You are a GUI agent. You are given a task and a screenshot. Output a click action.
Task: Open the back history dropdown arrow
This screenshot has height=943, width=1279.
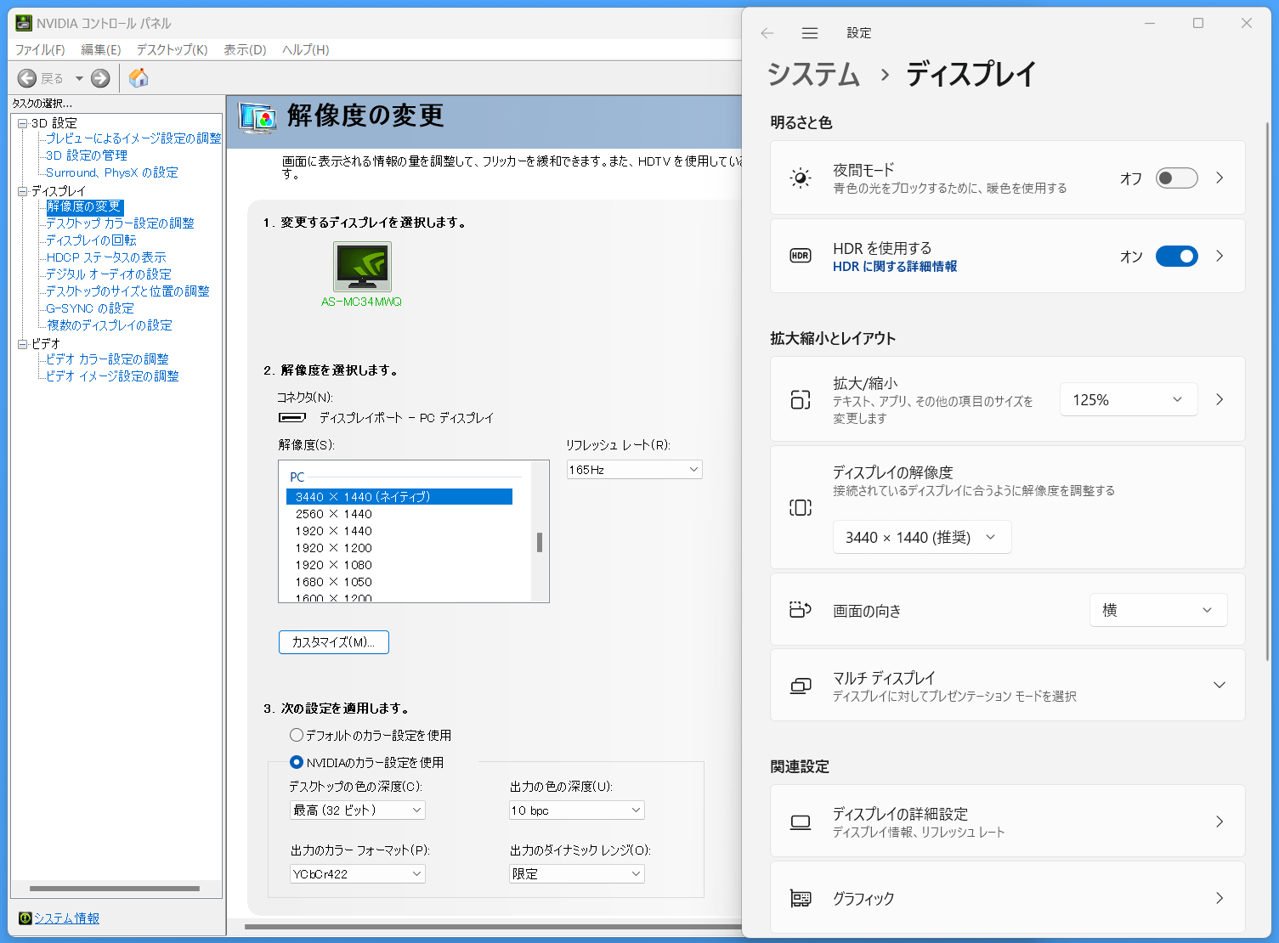(79, 78)
